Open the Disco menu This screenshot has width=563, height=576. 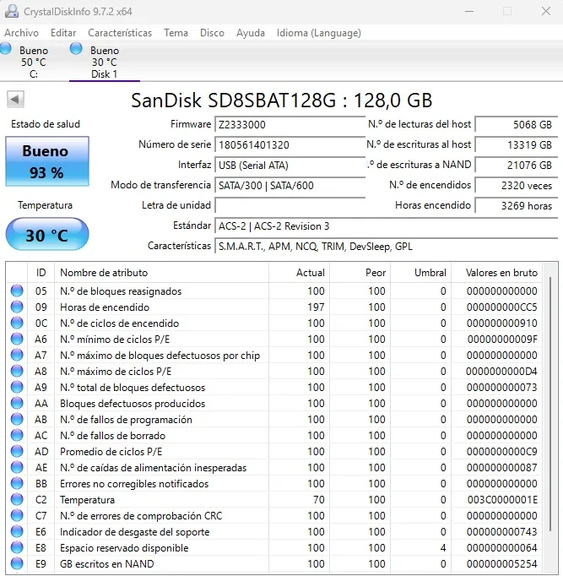coord(212,33)
